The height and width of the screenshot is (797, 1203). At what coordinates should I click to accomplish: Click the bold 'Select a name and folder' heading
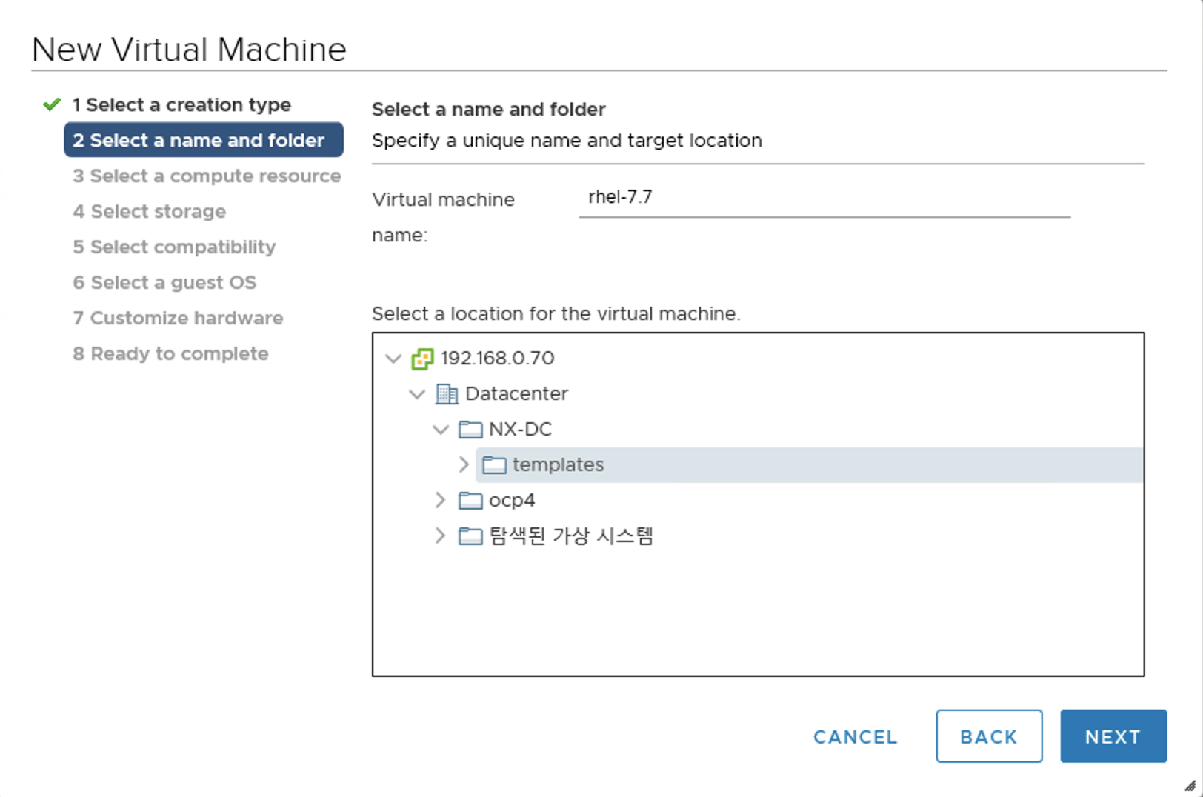[489, 110]
